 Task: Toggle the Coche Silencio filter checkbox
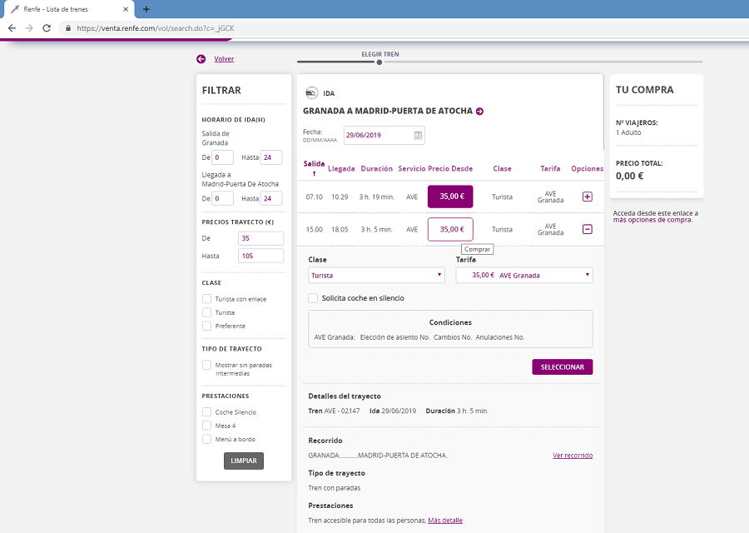coord(206,412)
